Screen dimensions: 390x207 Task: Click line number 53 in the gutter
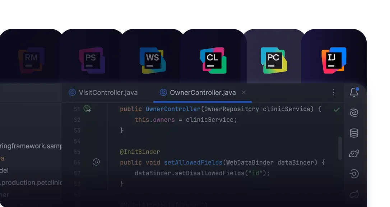[x=77, y=130]
